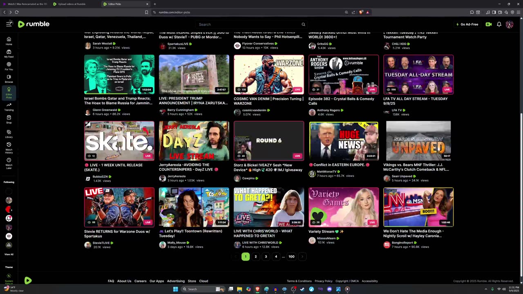This screenshot has width=523, height=294.
Task: Toggle the browser sidebar panel icon
Action: tap(494, 12)
